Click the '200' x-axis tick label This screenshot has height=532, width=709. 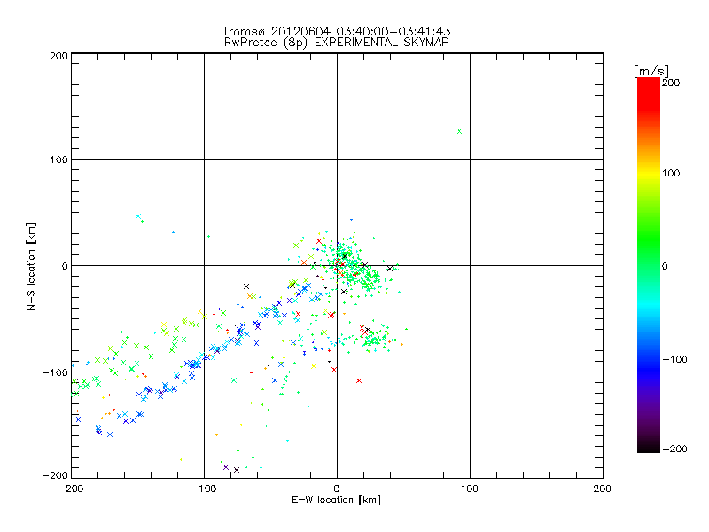pyautogui.click(x=603, y=489)
